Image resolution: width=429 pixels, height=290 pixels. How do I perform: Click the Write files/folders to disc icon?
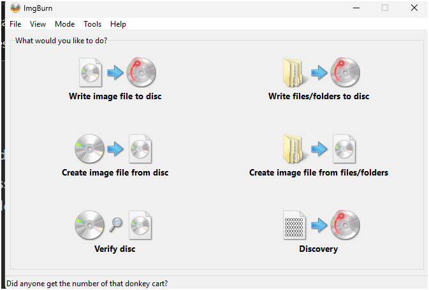pyautogui.click(x=321, y=72)
